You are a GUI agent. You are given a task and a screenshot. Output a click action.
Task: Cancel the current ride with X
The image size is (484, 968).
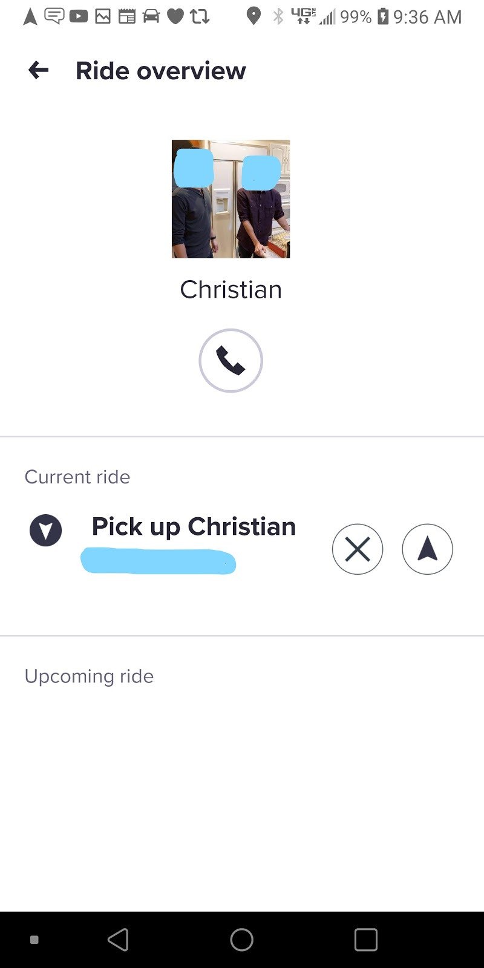pos(358,549)
